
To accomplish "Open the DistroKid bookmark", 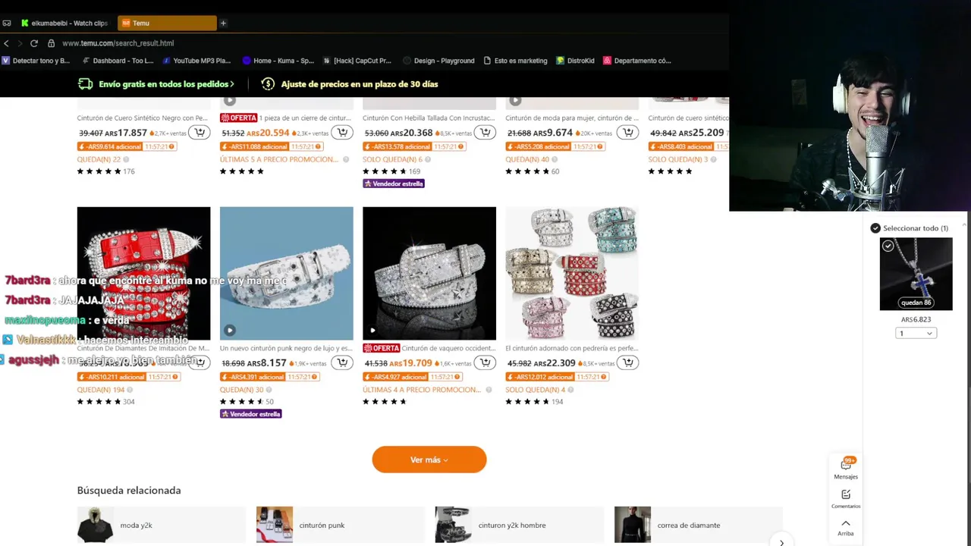I will pos(575,61).
